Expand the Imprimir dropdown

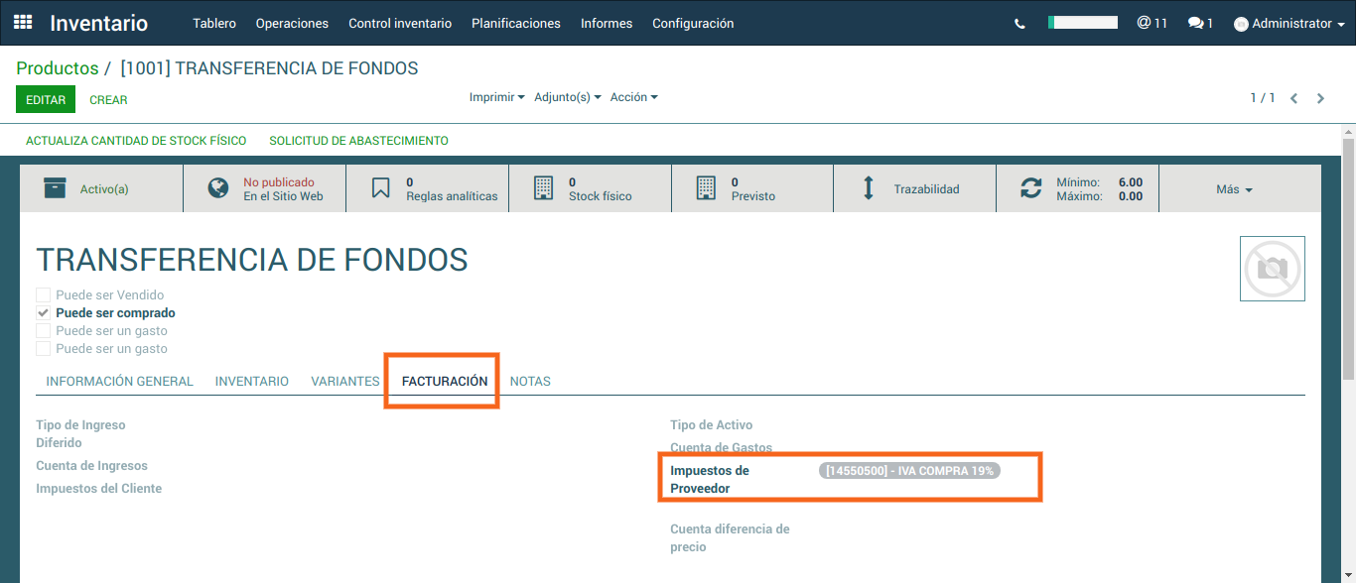tap(496, 97)
